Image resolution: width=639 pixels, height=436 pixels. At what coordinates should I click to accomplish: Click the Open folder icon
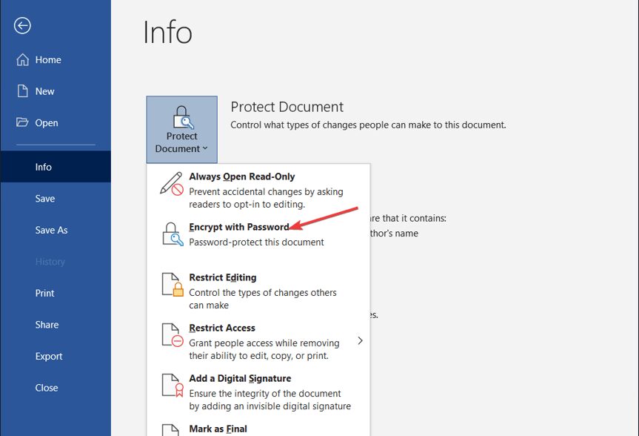coord(23,123)
